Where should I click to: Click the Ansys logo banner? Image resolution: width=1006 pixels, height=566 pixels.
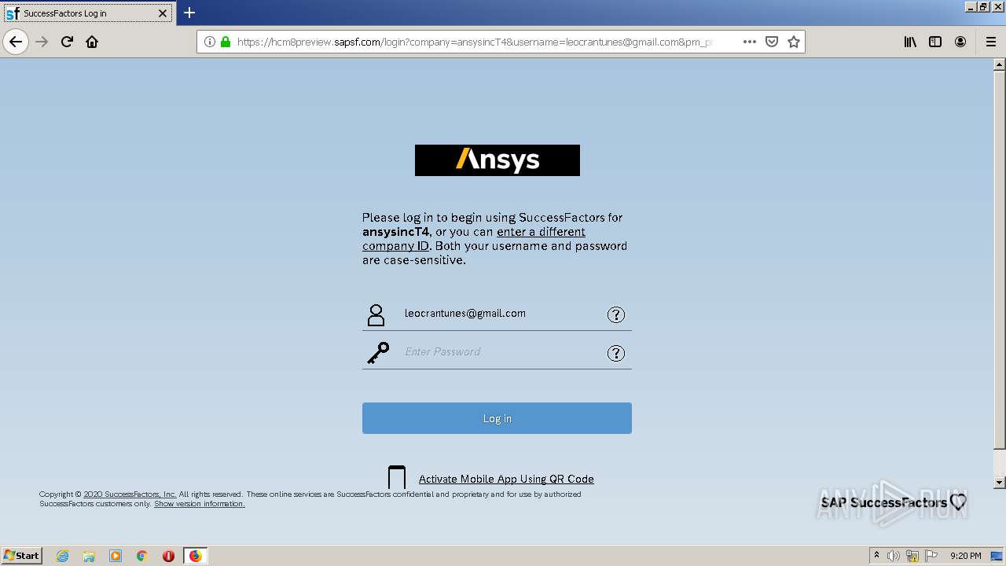coord(497,160)
